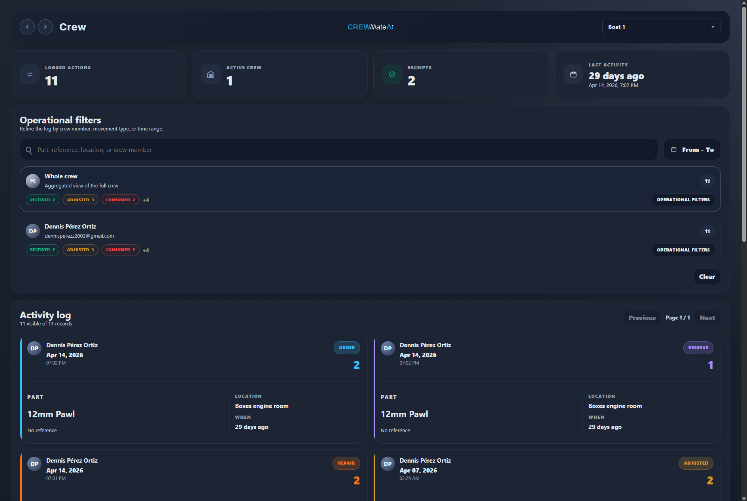Open Operational Filters for Whole crew
Viewport: 747px width, 501px height.
click(683, 200)
